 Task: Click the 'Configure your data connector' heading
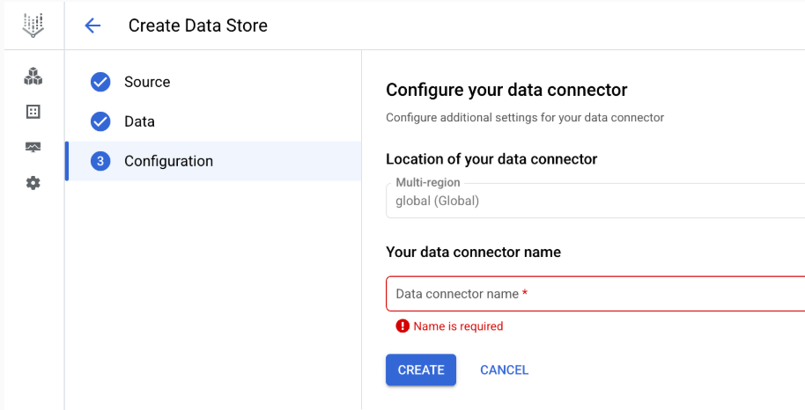click(x=506, y=90)
